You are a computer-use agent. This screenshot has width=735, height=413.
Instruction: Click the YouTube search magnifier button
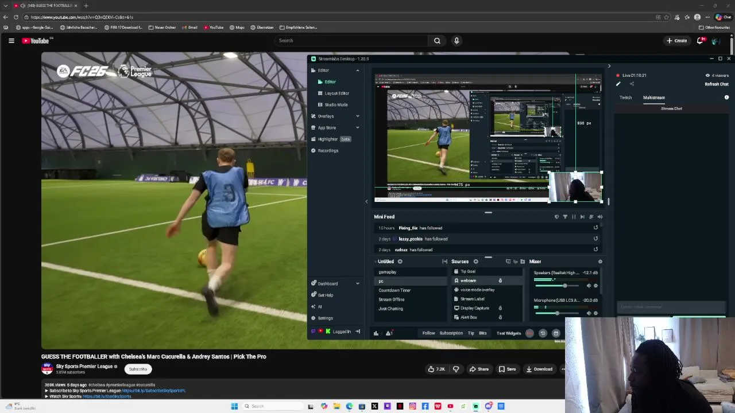tap(437, 41)
